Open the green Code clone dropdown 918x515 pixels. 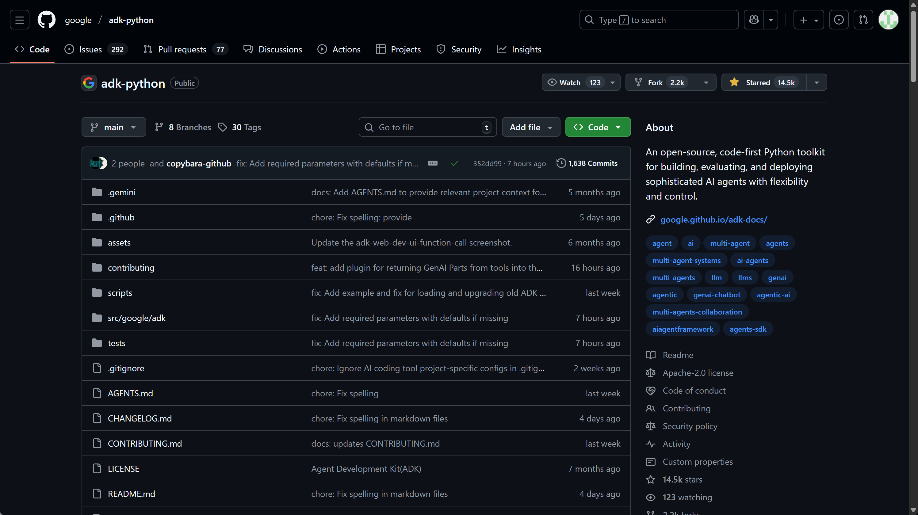click(598, 127)
